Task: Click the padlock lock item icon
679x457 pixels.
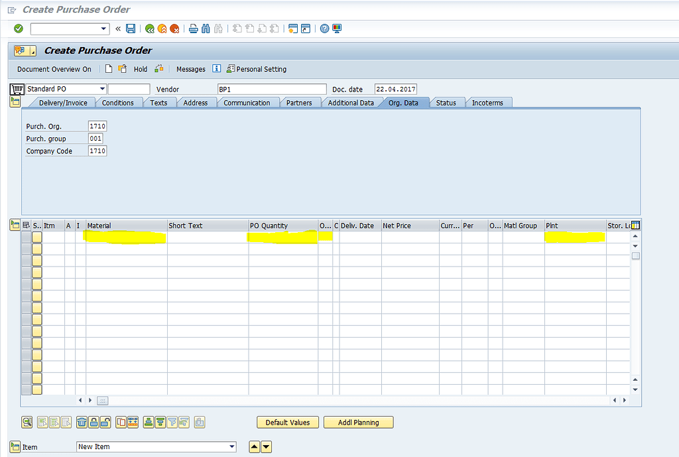Action: 93,423
